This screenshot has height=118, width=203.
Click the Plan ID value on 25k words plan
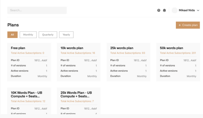pos(140,60)
